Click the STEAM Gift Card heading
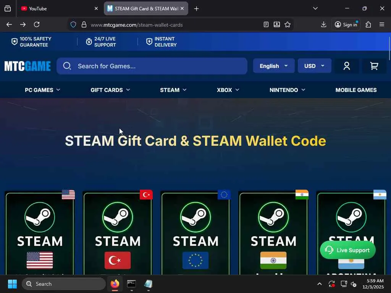This screenshot has height=293, width=391. 195,141
